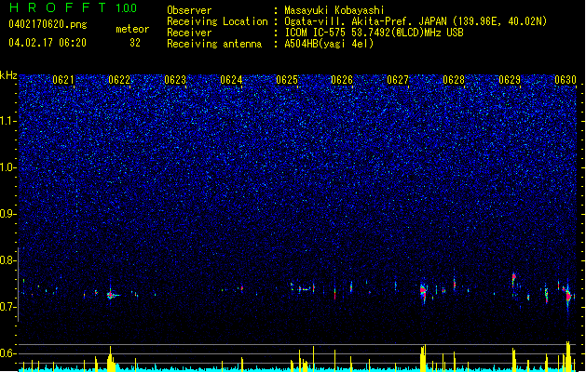Click the 'Receiving Location' field label
The height and width of the screenshot is (372, 586).
217,21
